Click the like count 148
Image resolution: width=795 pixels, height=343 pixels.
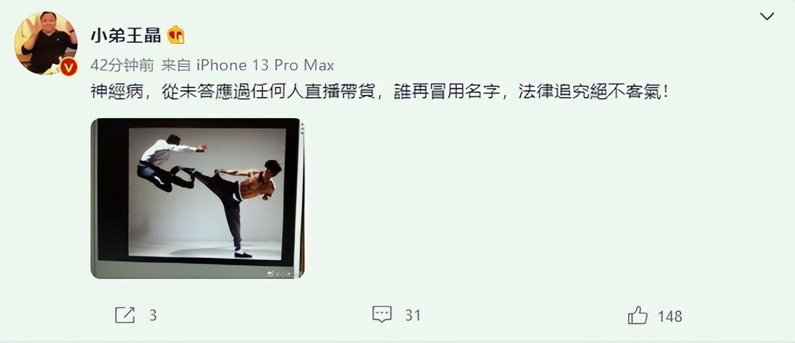pos(670,316)
